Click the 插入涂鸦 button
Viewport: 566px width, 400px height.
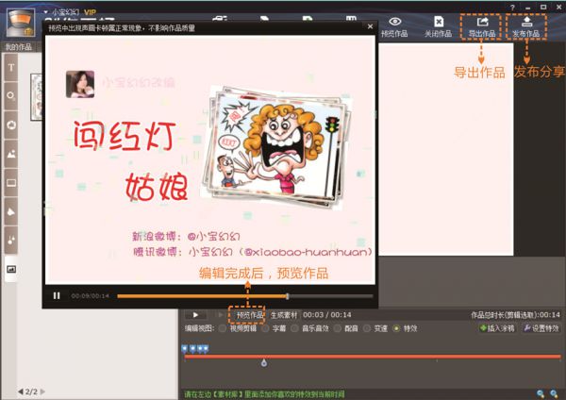click(x=497, y=328)
